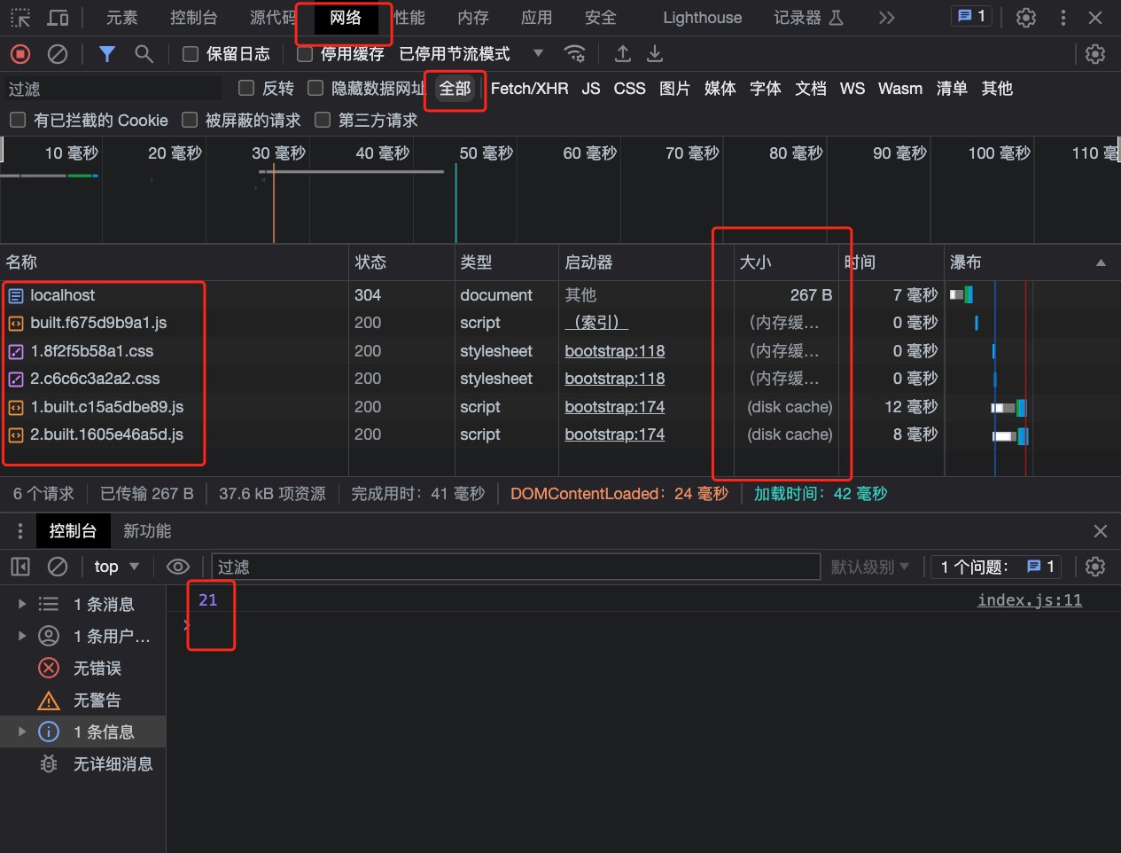Activate the inspect element picker icon

[19, 18]
